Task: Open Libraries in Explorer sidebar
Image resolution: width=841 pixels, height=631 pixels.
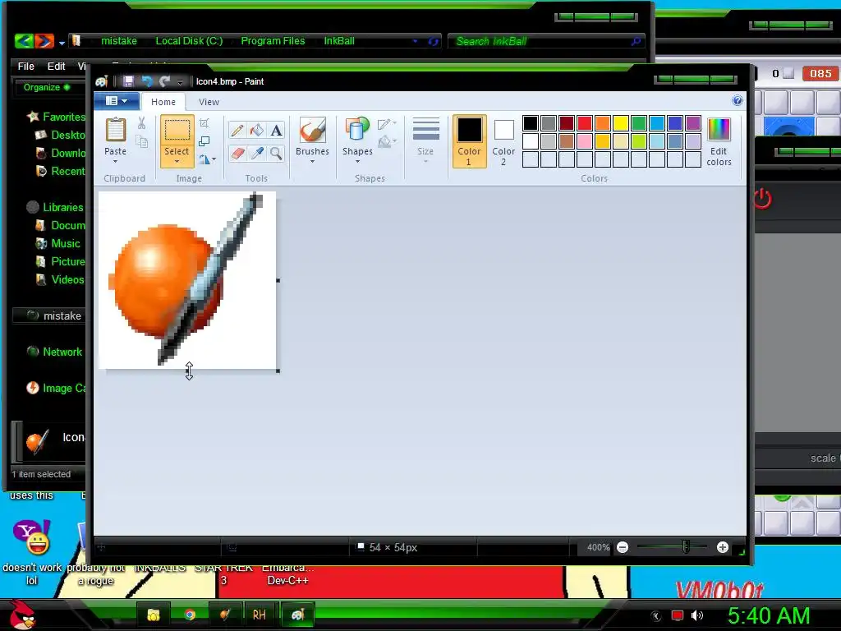Action: pos(62,207)
